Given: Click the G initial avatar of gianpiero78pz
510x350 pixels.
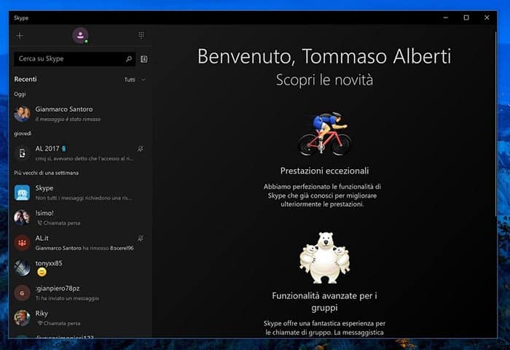Looking at the screenshot, I should 22,293.
